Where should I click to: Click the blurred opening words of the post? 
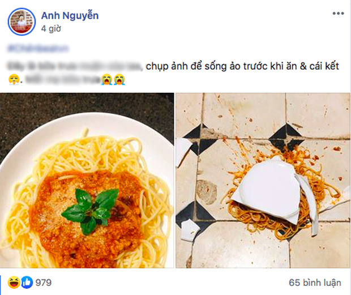[x=75, y=66]
